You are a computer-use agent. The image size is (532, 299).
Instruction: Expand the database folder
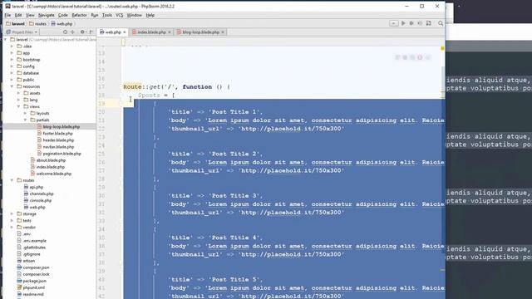12,73
